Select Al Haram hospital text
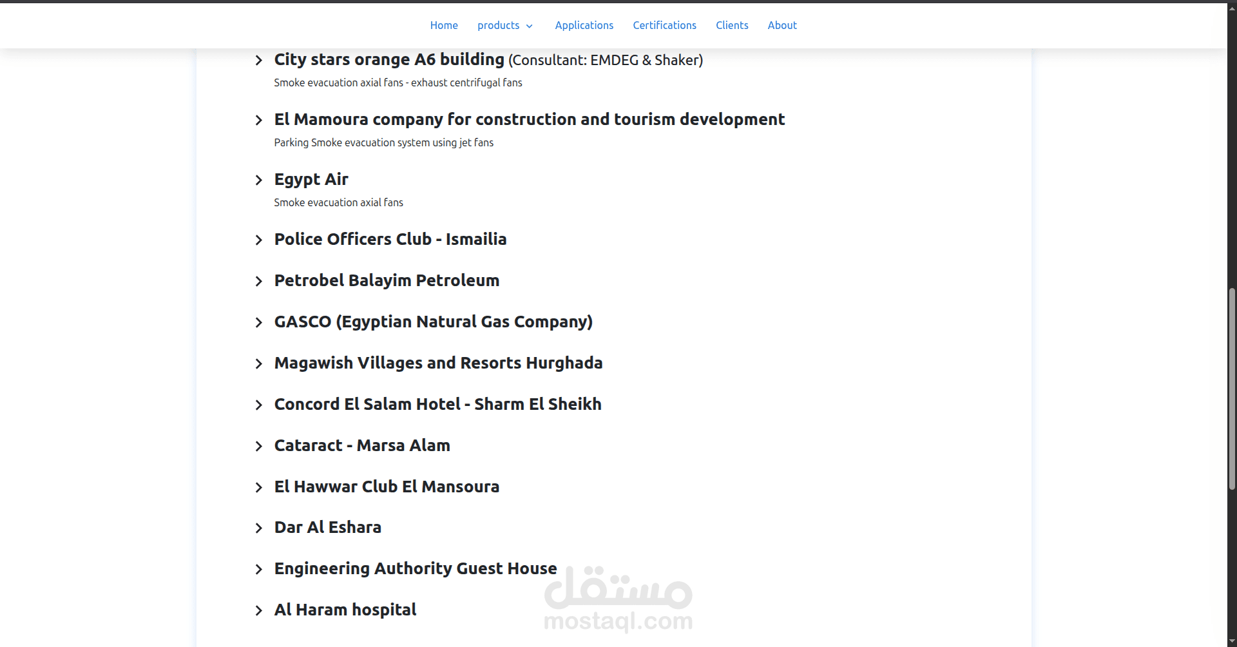The height and width of the screenshot is (647, 1237). [x=345, y=610]
